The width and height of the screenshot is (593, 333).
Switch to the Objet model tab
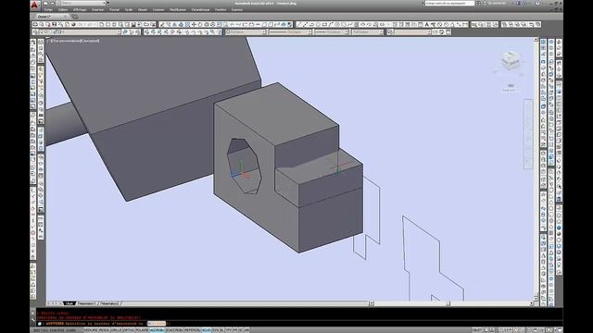point(69,303)
